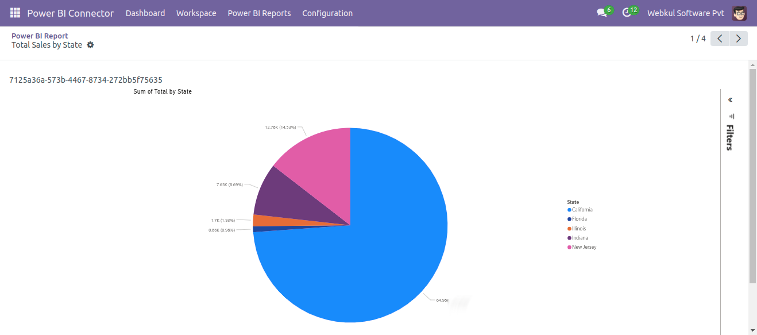Click the Power BI Report breadcrumb link
Screen dimensions: 757x335
coord(40,35)
